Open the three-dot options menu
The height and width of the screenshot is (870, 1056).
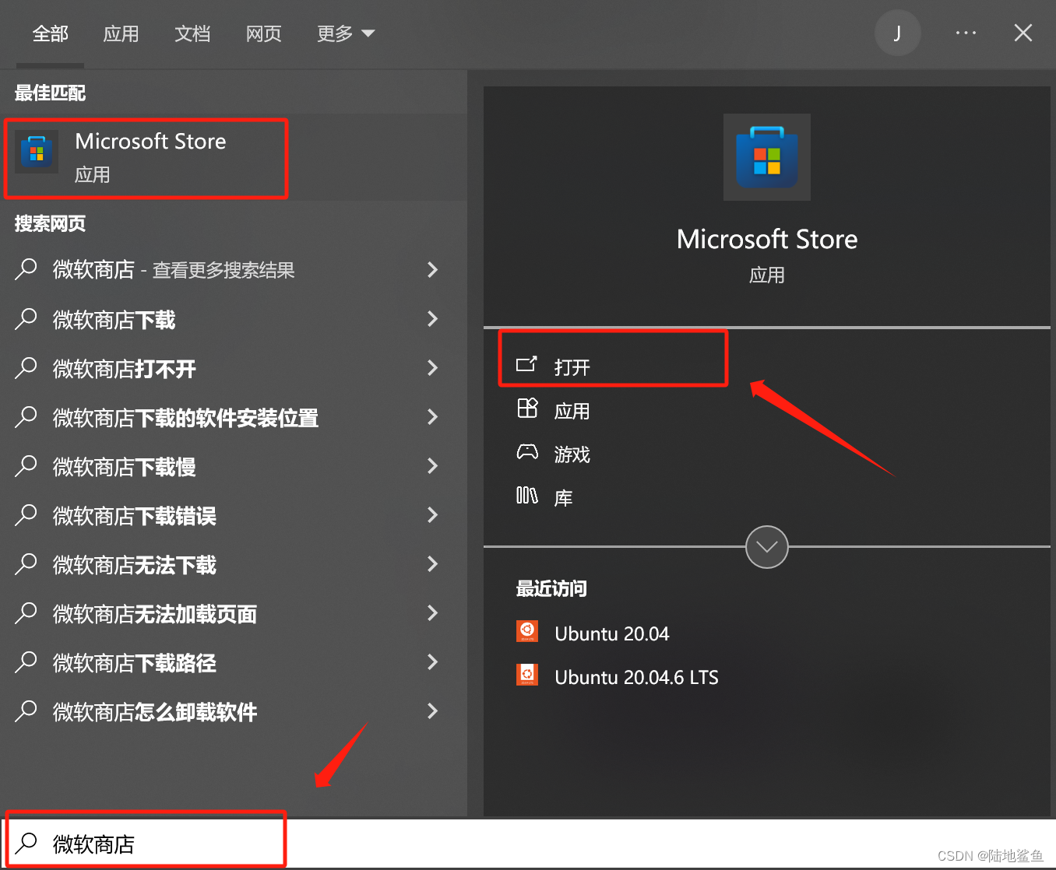pos(966,33)
